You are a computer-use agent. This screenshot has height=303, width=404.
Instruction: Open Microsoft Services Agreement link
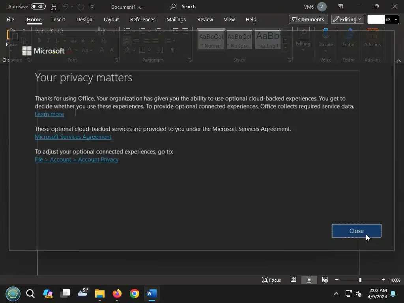(x=73, y=137)
